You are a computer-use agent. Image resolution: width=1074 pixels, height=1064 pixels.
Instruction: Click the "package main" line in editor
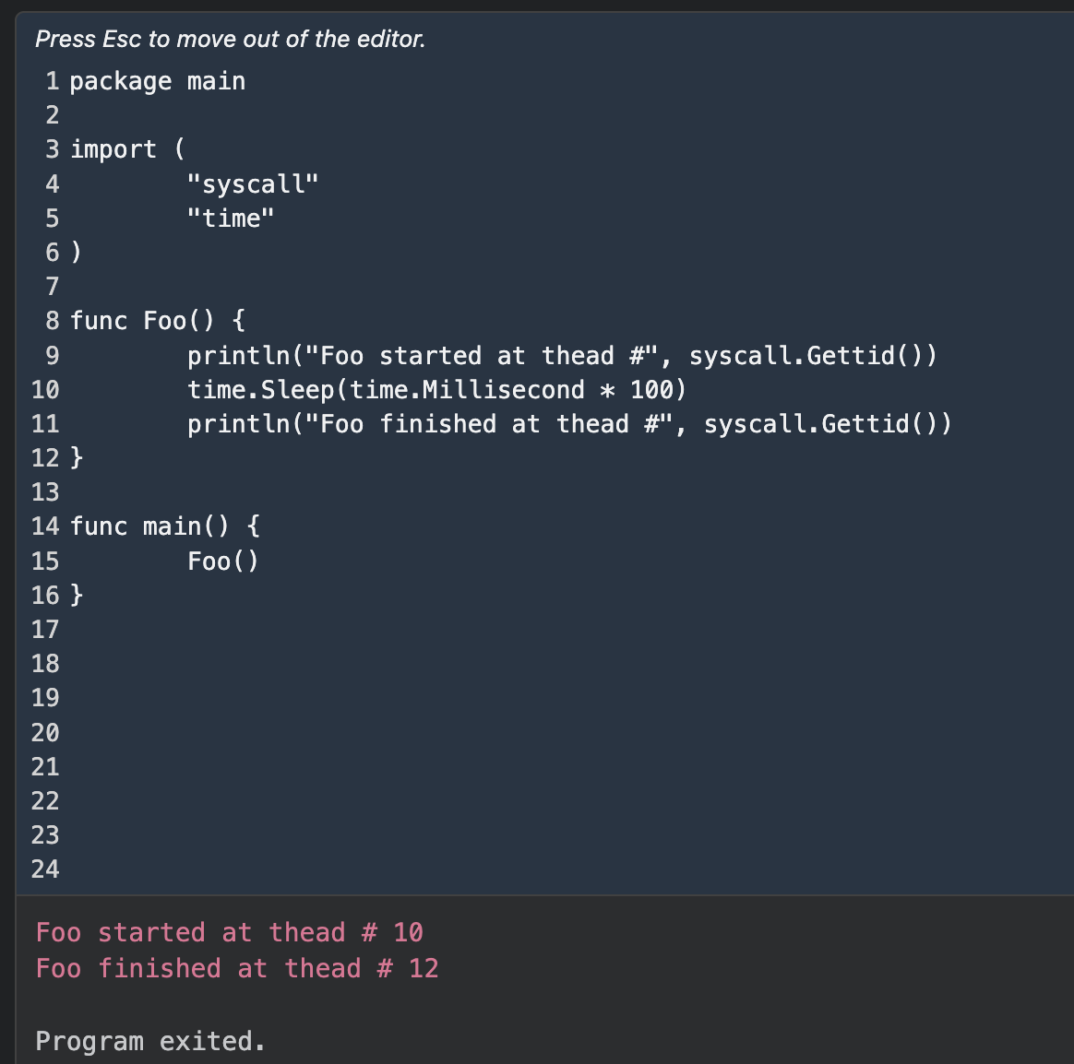point(157,81)
